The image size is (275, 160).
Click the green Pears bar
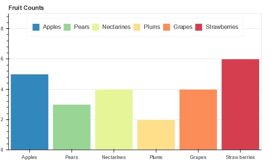(x=72, y=127)
